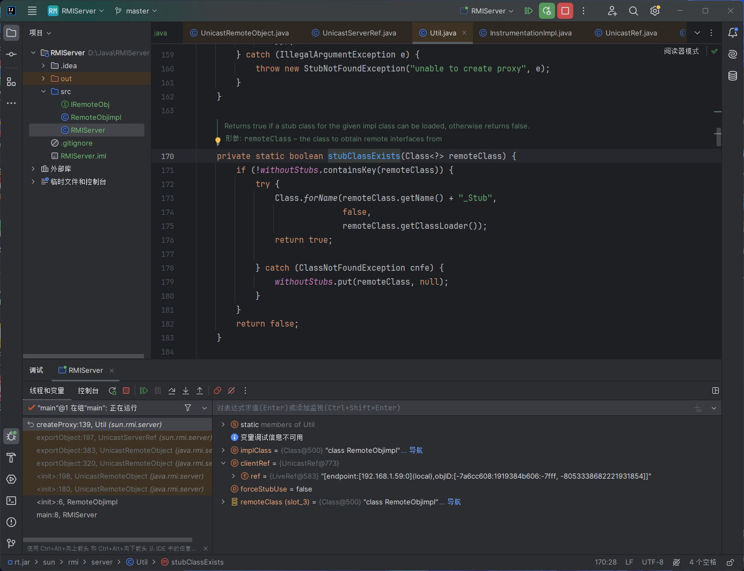The width and height of the screenshot is (744, 571).
Task: Rerun RMIServer in debug panel toolbar
Action: coord(112,391)
